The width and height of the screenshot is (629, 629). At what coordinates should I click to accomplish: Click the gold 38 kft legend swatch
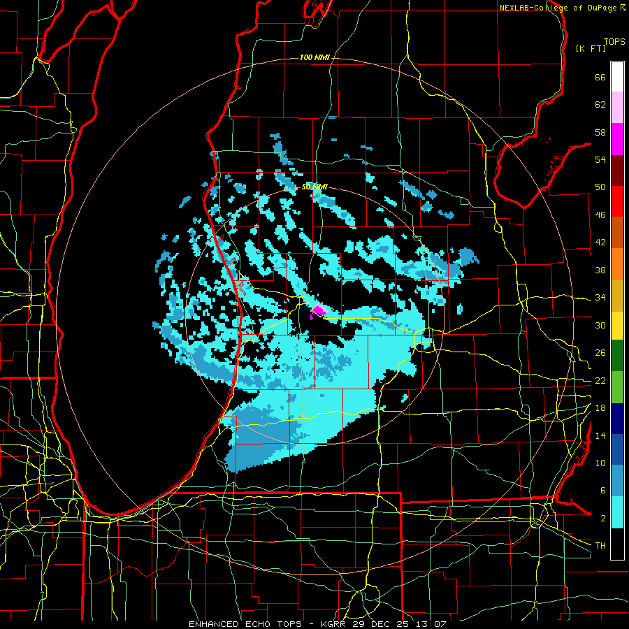click(x=617, y=295)
